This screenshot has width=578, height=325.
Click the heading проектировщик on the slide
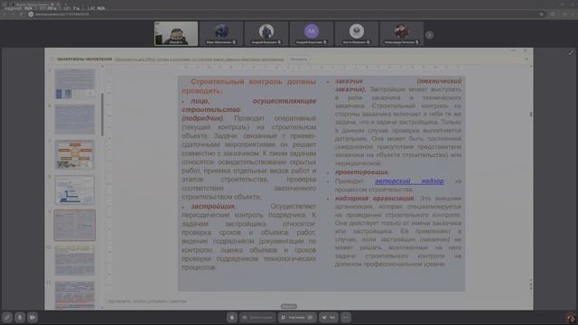361,172
